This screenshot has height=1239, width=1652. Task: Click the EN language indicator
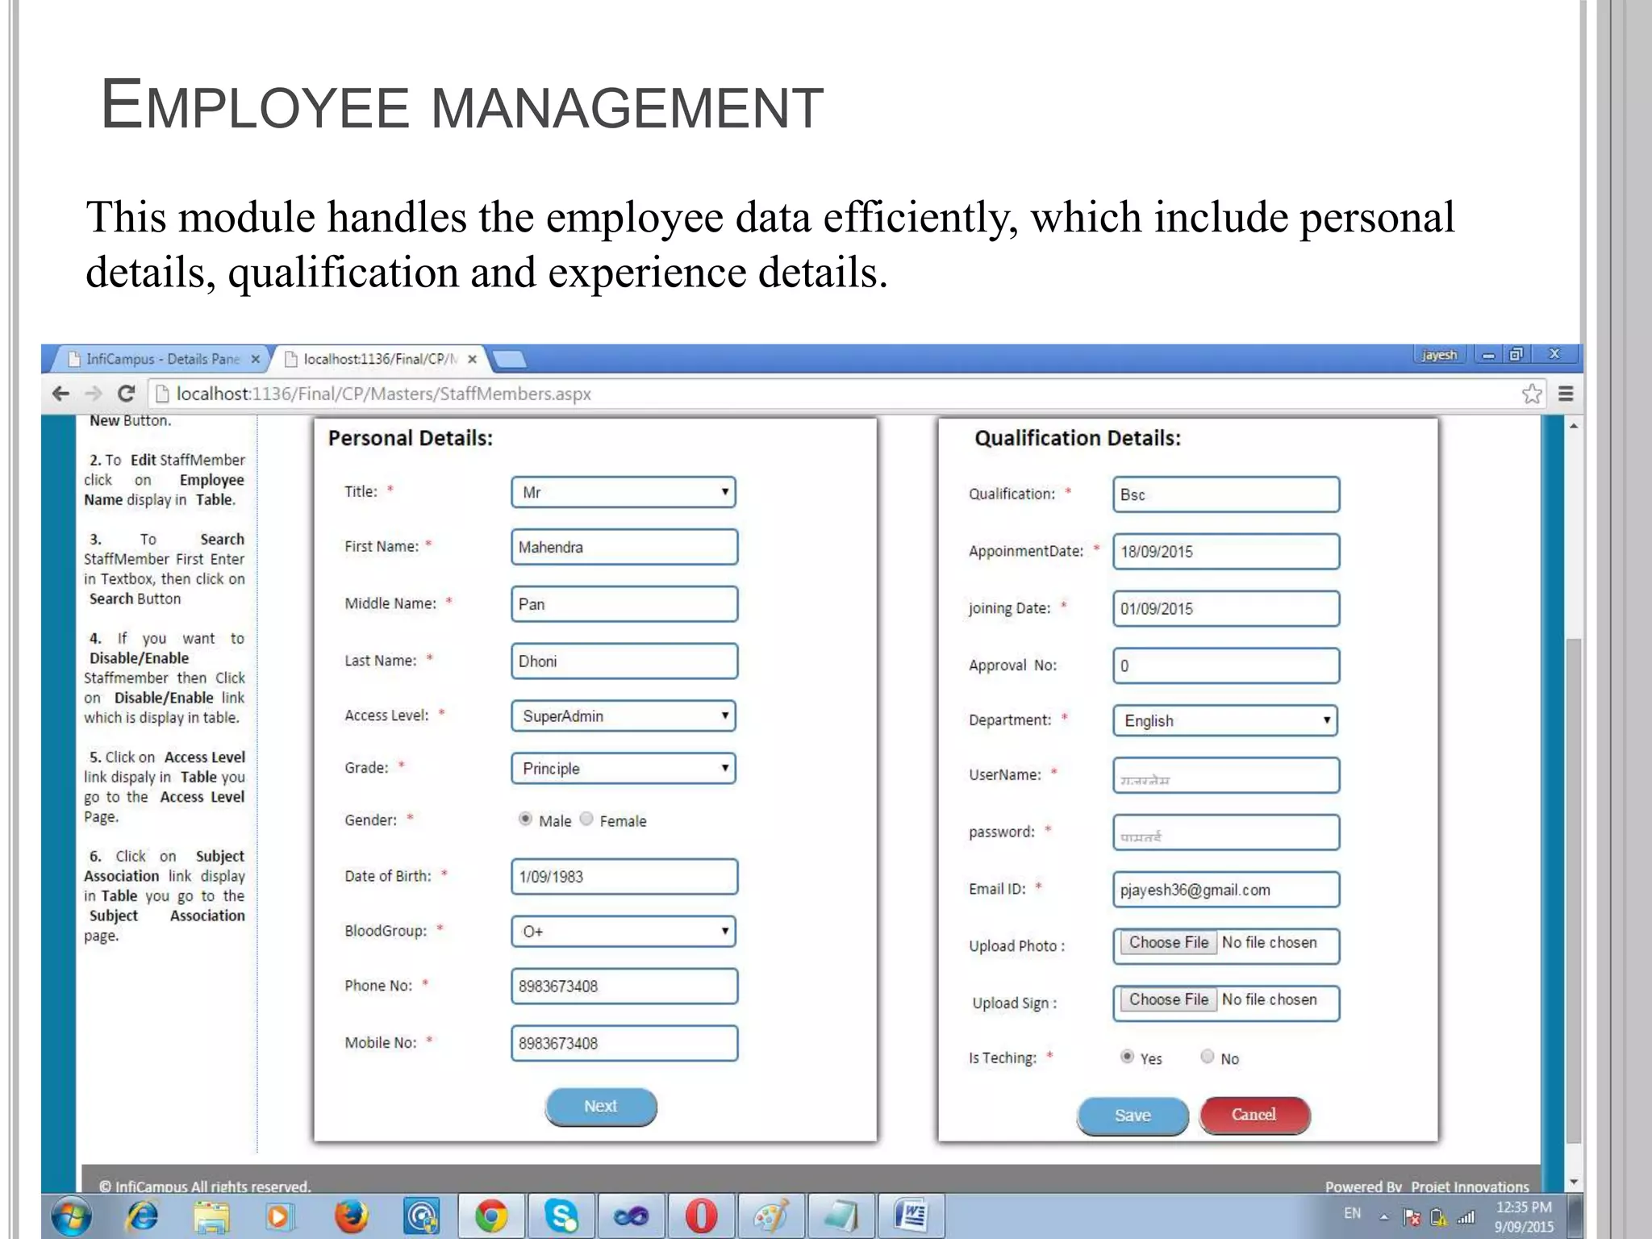[1353, 1213]
